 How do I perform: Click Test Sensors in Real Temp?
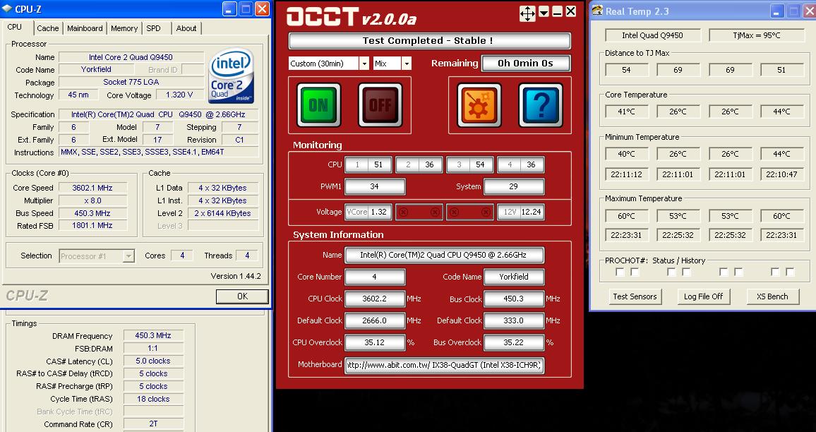pos(635,296)
